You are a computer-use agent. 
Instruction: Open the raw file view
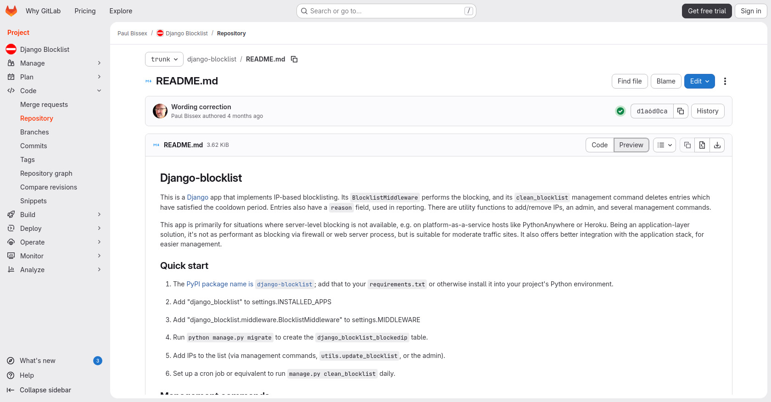702,145
